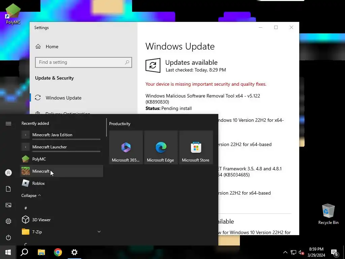
Task: Click Minecraft: Java Edition installing entry
Action: point(61,135)
